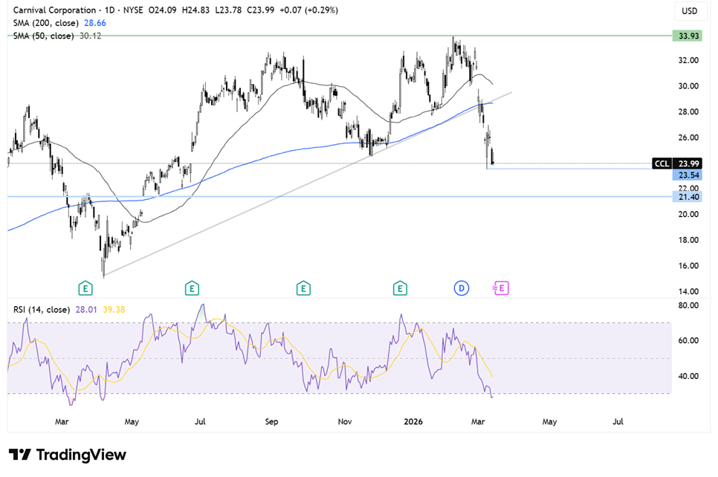Click the 80.00 RSI axis label
Screen dimensions: 718x477
[688, 305]
